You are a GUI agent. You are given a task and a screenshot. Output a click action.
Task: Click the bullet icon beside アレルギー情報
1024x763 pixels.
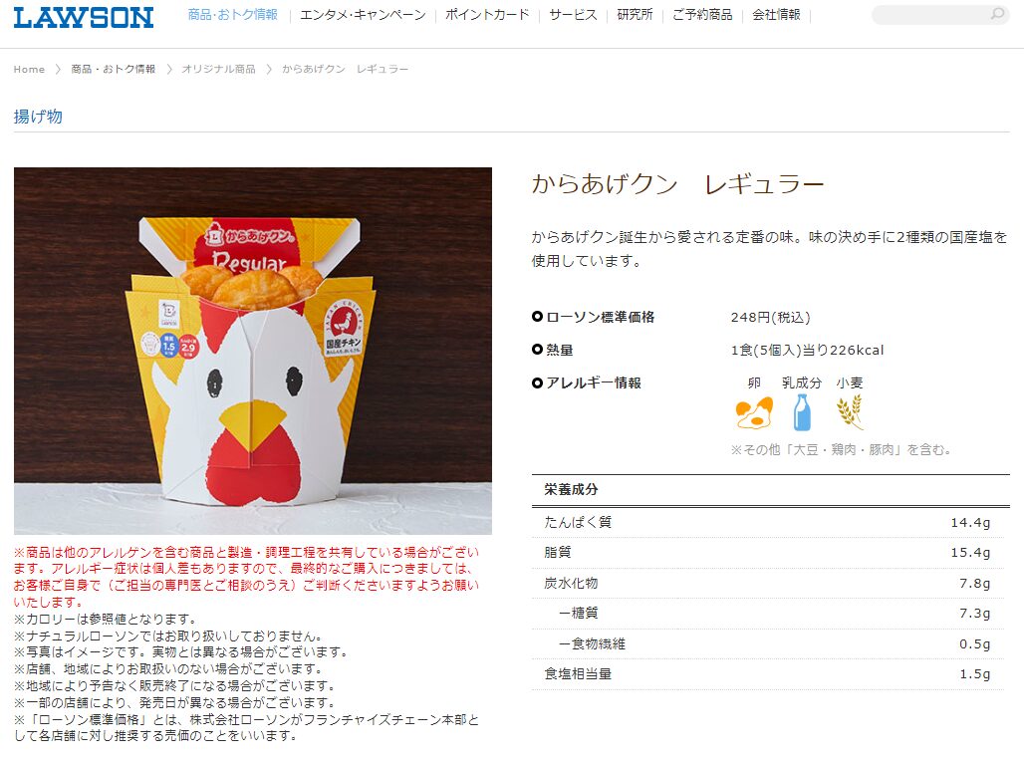tap(537, 382)
